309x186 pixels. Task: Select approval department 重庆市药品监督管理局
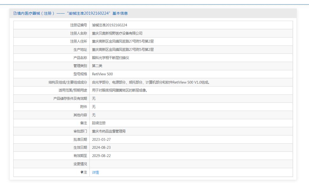coord(109,131)
